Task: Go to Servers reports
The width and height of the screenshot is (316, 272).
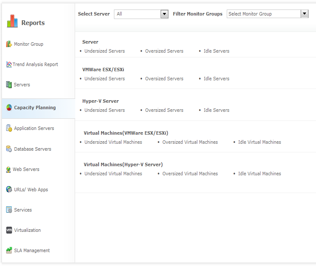Action: [x=22, y=85]
